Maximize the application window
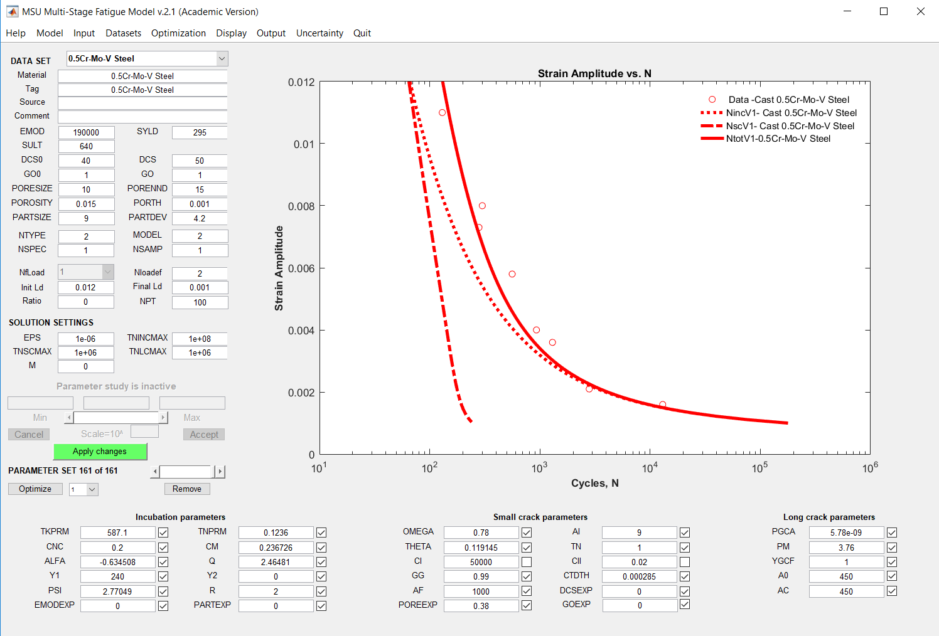 pos(884,11)
